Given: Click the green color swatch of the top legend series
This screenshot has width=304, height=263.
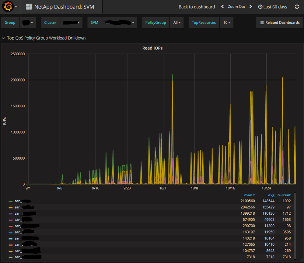Looking at the screenshot, I should point(10,201).
